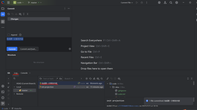Open Terminal tool window icon

click(x=3, y=92)
